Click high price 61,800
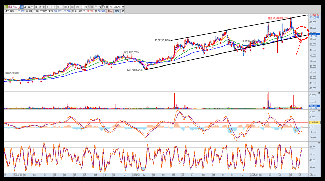 pos(90,11)
